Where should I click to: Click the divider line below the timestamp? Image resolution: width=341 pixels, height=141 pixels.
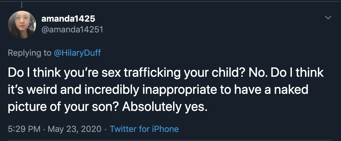pyautogui.click(x=170, y=140)
